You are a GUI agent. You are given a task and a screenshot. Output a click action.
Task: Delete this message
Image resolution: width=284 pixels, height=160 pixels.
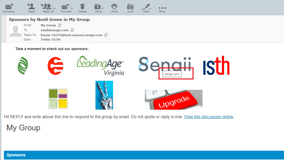click(x=82, y=8)
